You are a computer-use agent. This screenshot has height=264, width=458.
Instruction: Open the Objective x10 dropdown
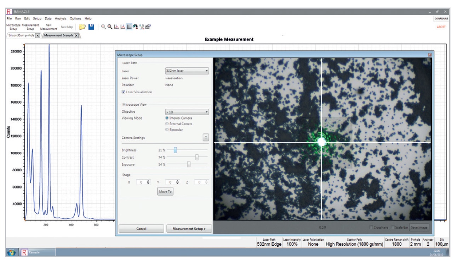click(187, 112)
